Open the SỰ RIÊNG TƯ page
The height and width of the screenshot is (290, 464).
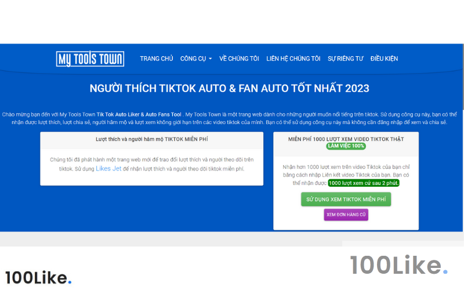click(345, 59)
